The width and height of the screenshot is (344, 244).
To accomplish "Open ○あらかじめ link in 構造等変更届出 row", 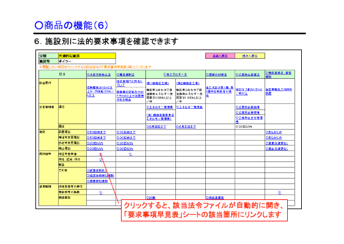I will click(x=274, y=138).
